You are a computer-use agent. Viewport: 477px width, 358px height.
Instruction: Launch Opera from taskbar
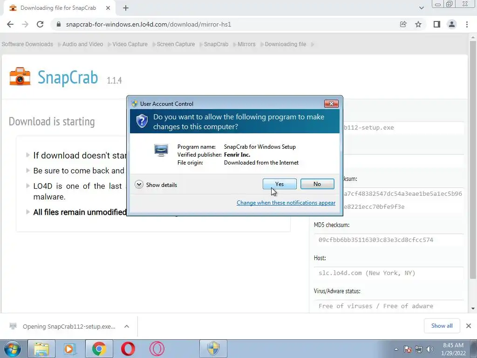click(128, 349)
